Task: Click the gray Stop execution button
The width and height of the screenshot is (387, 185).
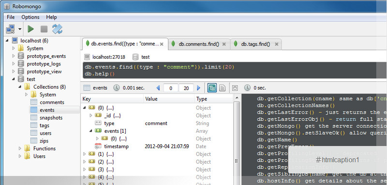Action: 44,29
